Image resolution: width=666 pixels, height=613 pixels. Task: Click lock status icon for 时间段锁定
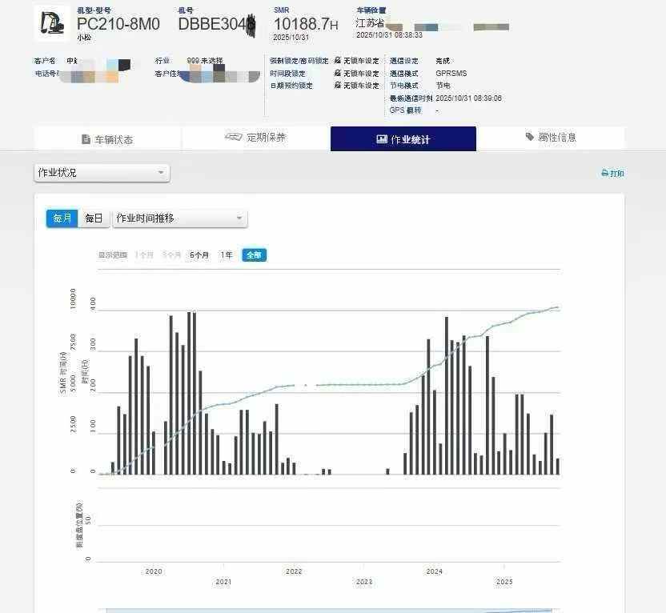338,73
